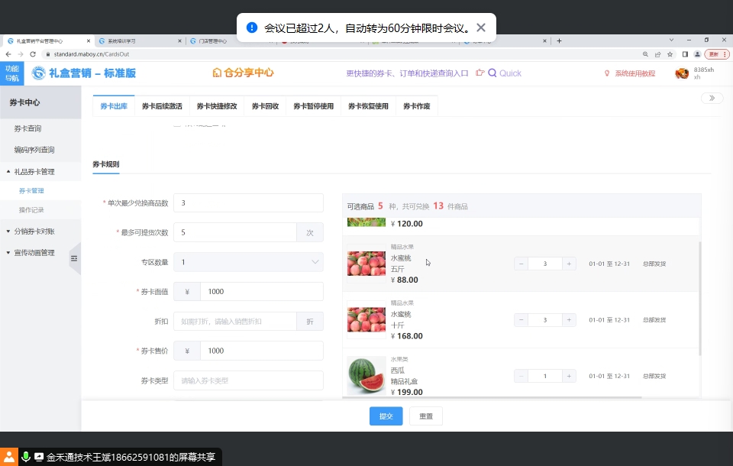The image size is (733, 466).
Task: Decrease 水蜜桃 十斤 quantity with minus
Action: tap(521, 320)
